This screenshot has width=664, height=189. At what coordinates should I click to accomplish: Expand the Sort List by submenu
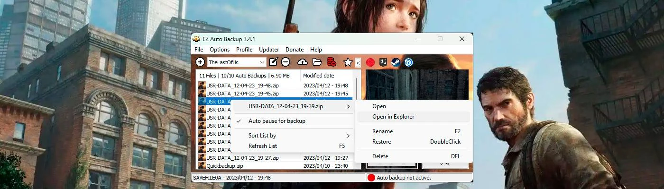[x=293, y=136]
